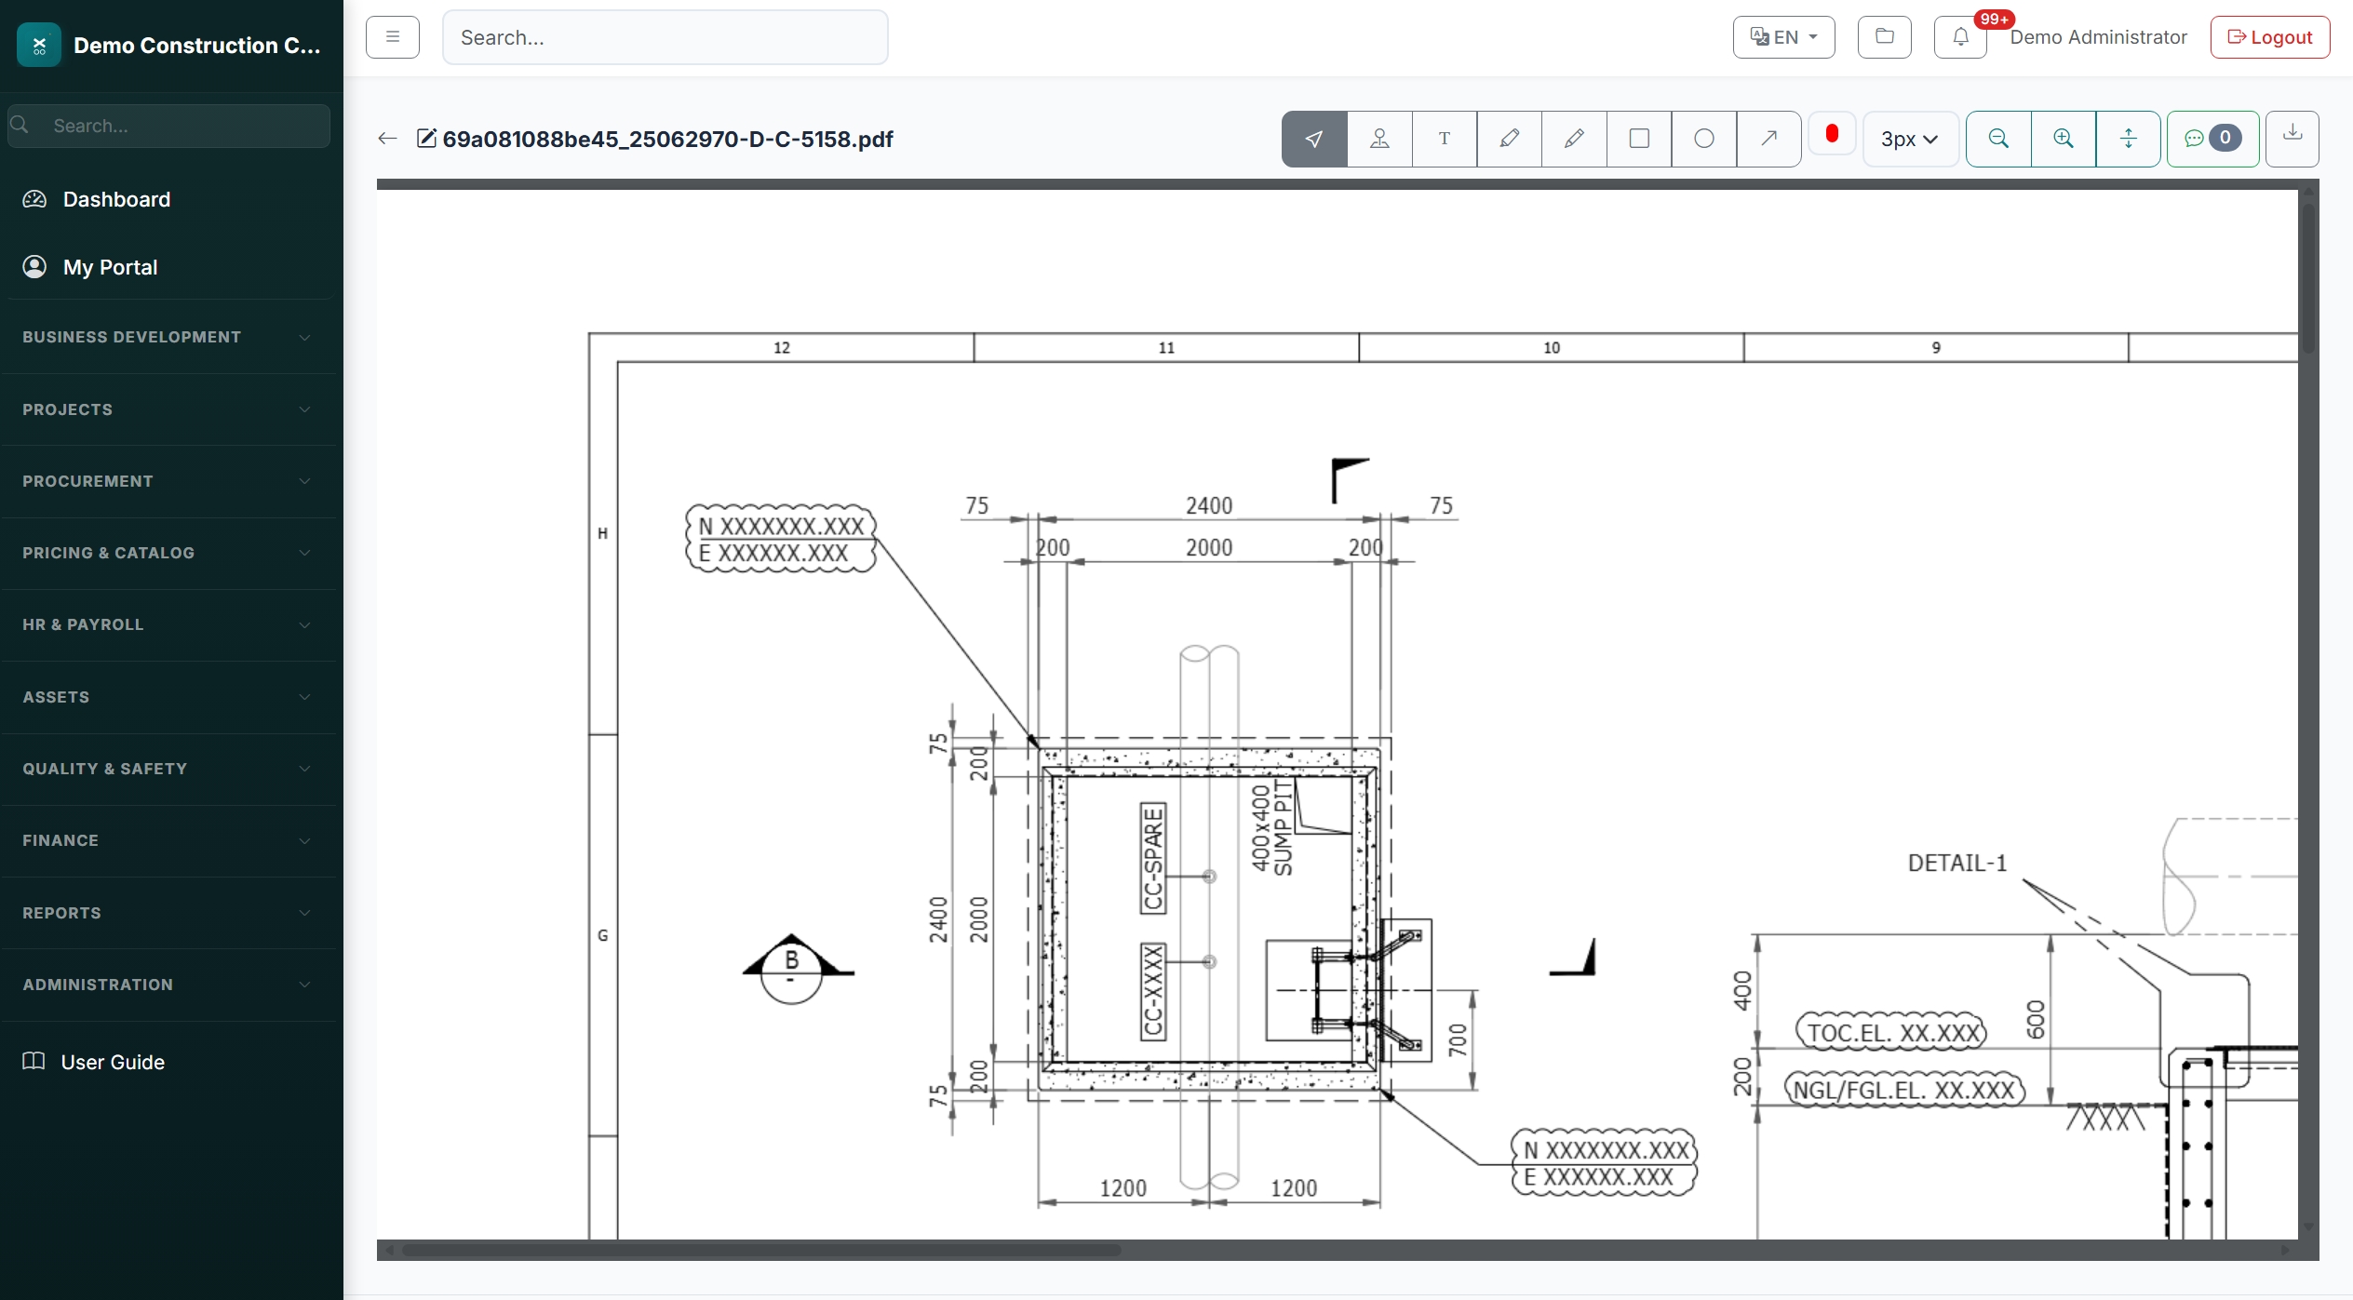This screenshot has width=2353, height=1300.
Task: Open the EN language selector
Action: click(x=1782, y=37)
